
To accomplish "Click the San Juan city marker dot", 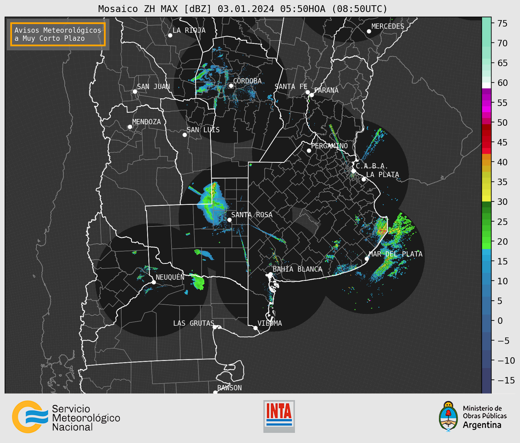I will pos(135,91).
